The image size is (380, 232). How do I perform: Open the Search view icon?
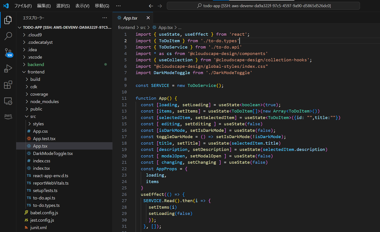pyautogui.click(x=8, y=36)
